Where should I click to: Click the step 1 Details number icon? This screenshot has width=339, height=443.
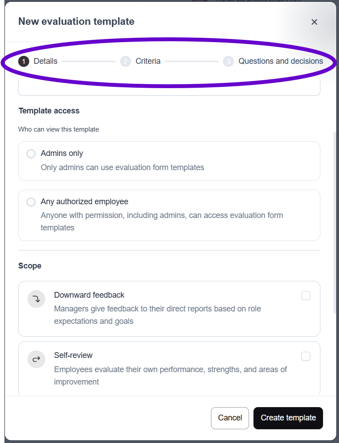pyautogui.click(x=24, y=61)
